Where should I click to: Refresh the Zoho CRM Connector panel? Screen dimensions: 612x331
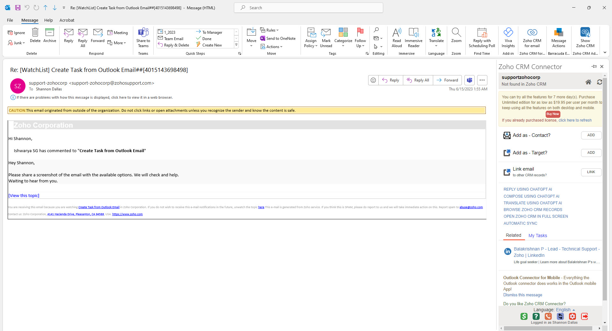(x=600, y=82)
